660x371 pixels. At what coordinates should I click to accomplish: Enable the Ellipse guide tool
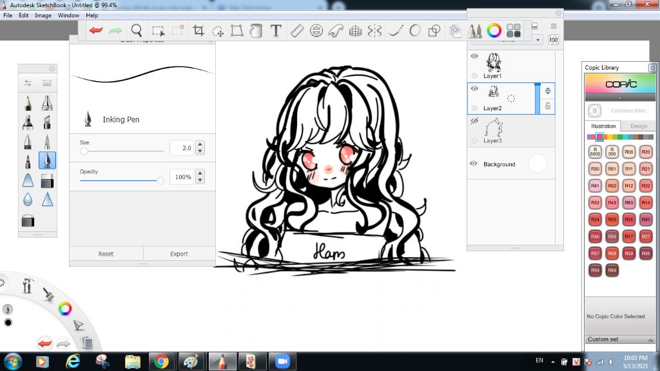(316, 30)
